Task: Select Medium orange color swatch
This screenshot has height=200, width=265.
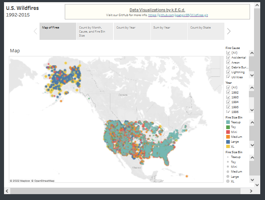Action: [x=228, y=137]
